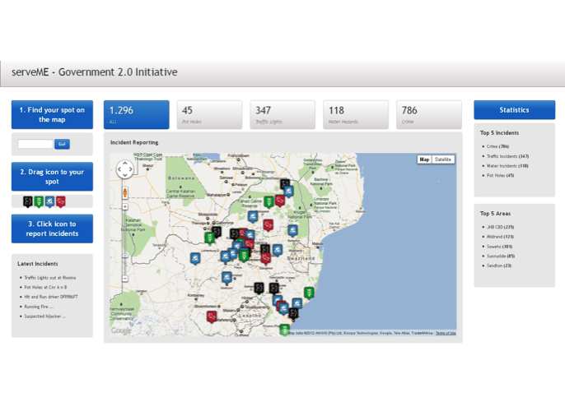565x411 pixels.
Task: Click the Go! search button
Action: (x=62, y=144)
